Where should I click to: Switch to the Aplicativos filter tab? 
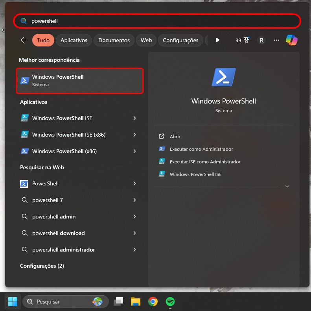point(74,40)
